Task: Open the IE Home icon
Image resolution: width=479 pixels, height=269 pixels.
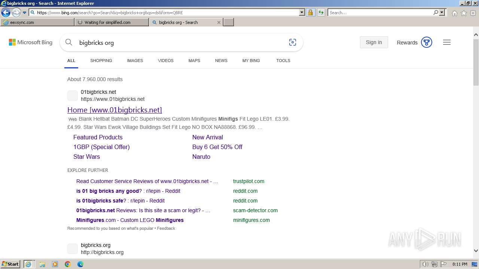Action: [454, 13]
